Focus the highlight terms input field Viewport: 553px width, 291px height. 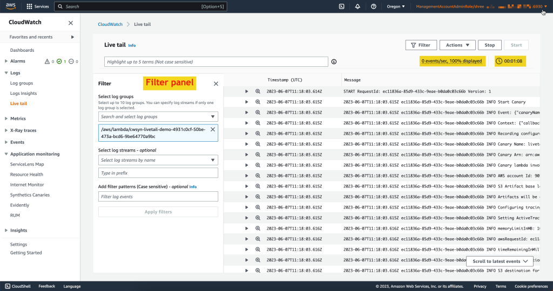click(x=216, y=62)
